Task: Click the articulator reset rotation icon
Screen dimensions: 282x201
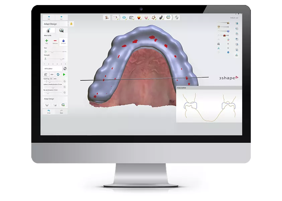Action: [58, 74]
